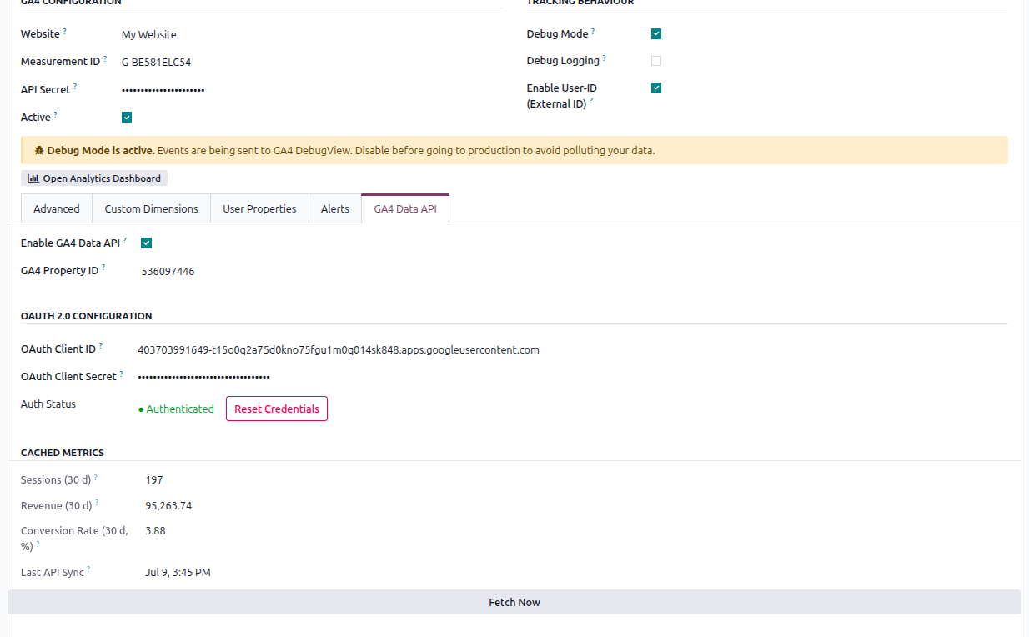Click the masked OAuth Client Secret field
Image resolution: width=1029 pixels, height=637 pixels.
(204, 377)
